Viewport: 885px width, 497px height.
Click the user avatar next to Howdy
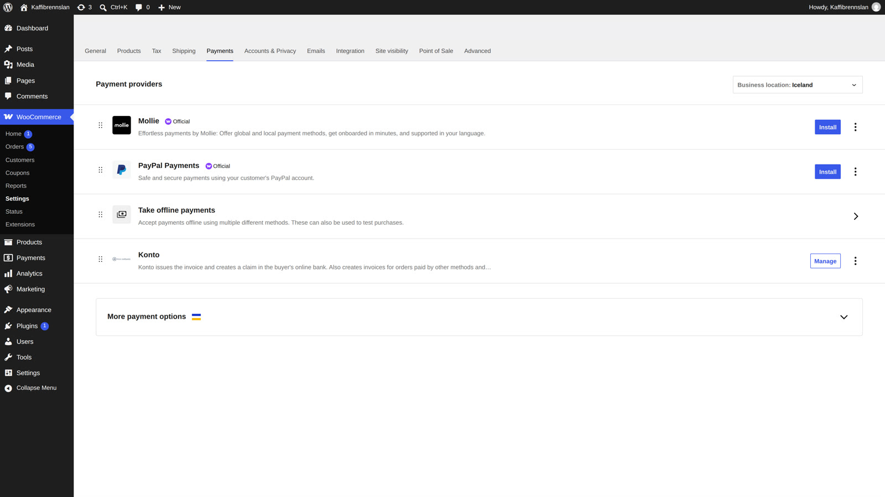[x=876, y=7]
